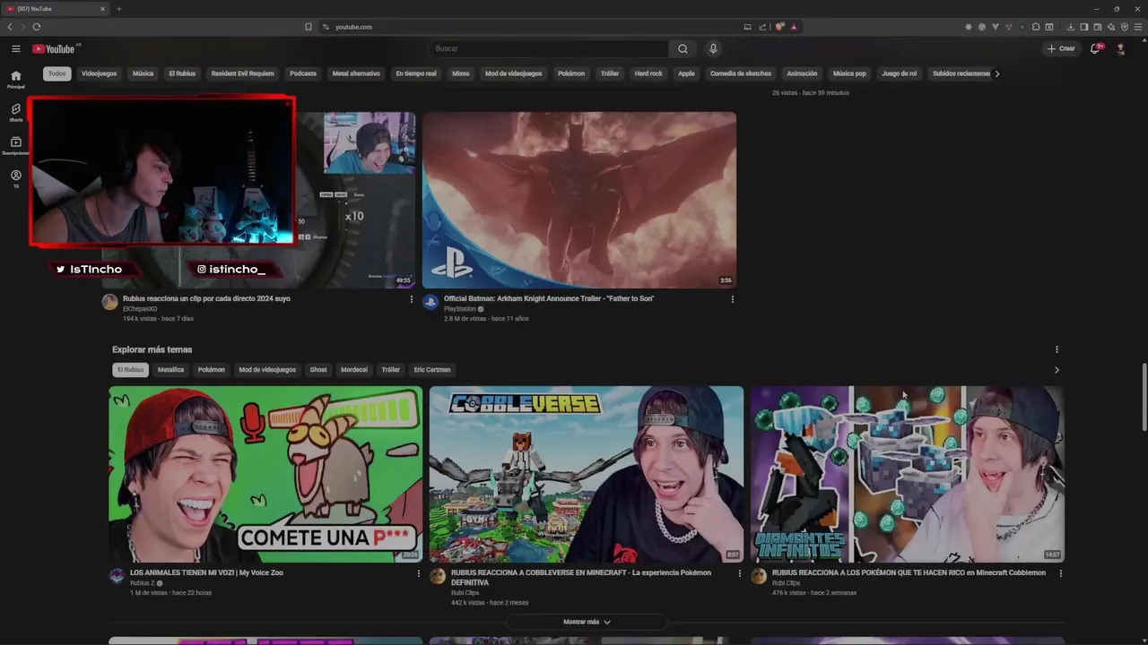The height and width of the screenshot is (645, 1148).
Task: Bookmark this page icon
Action: tap(309, 27)
